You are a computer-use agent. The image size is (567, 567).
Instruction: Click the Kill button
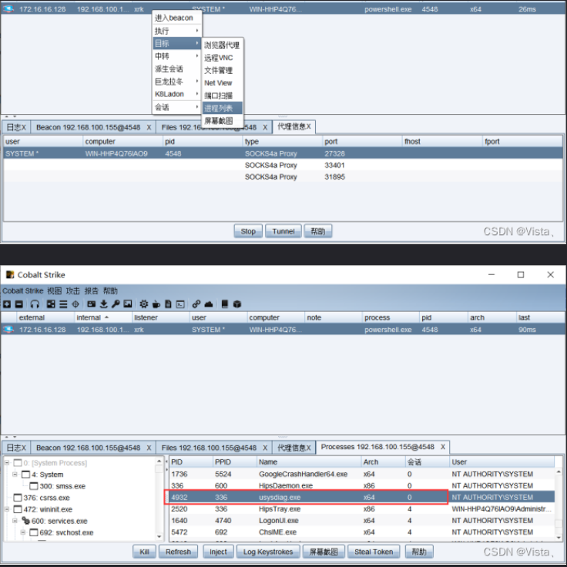point(144,552)
